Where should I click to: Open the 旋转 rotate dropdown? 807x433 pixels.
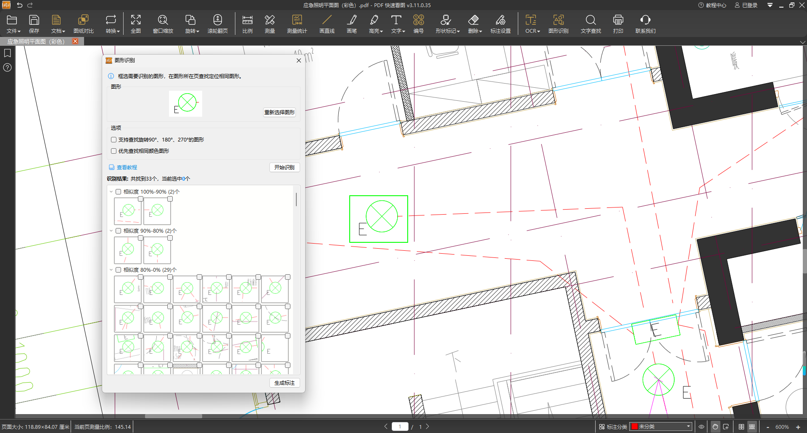click(x=192, y=24)
